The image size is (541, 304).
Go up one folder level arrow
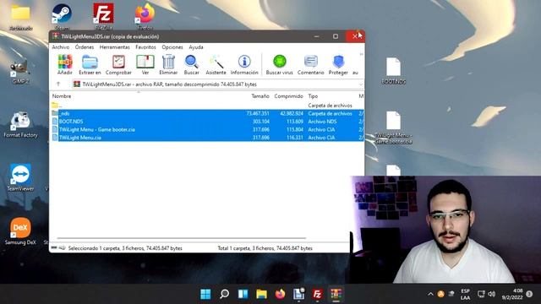pos(58,84)
